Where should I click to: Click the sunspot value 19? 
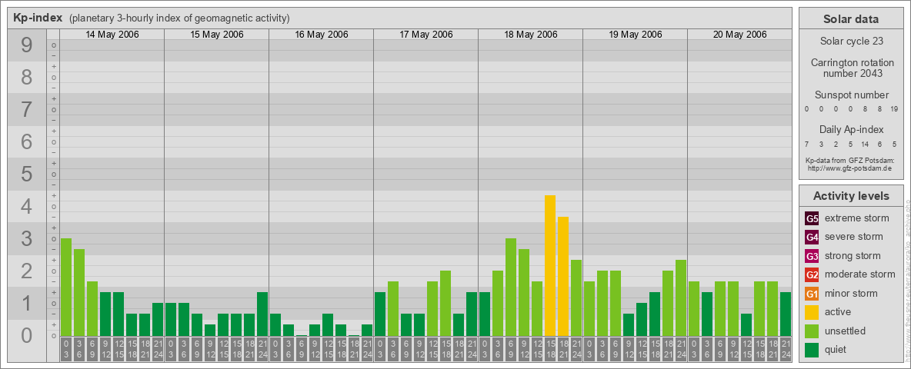click(893, 108)
